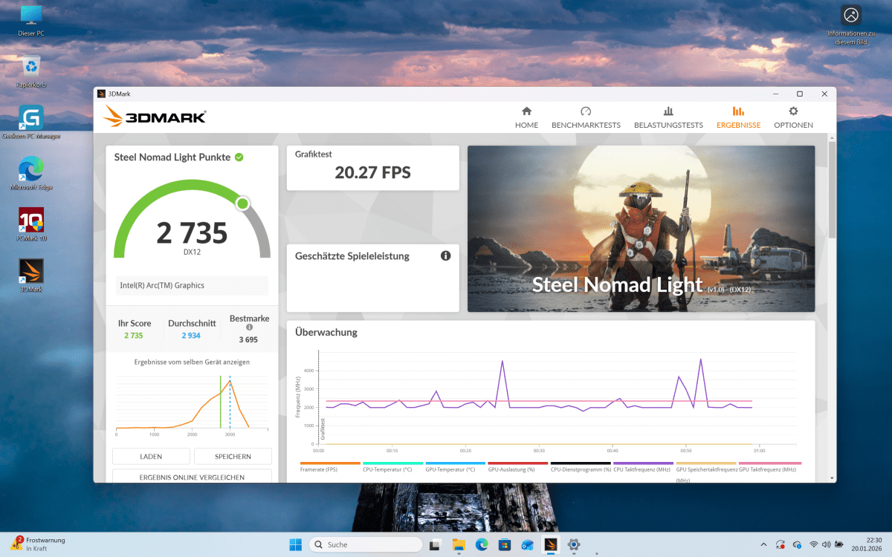The height and width of the screenshot is (557, 892).
Task: Click the Bestmarke info icon
Action: coord(249,327)
